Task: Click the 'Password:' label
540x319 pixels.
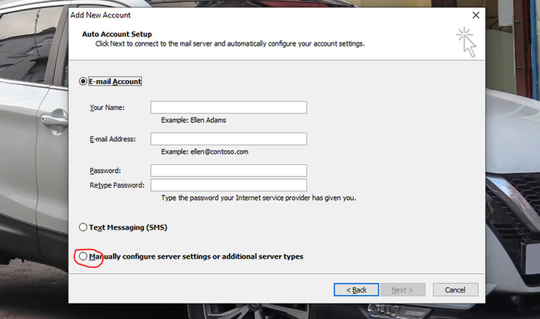Action: (x=105, y=171)
